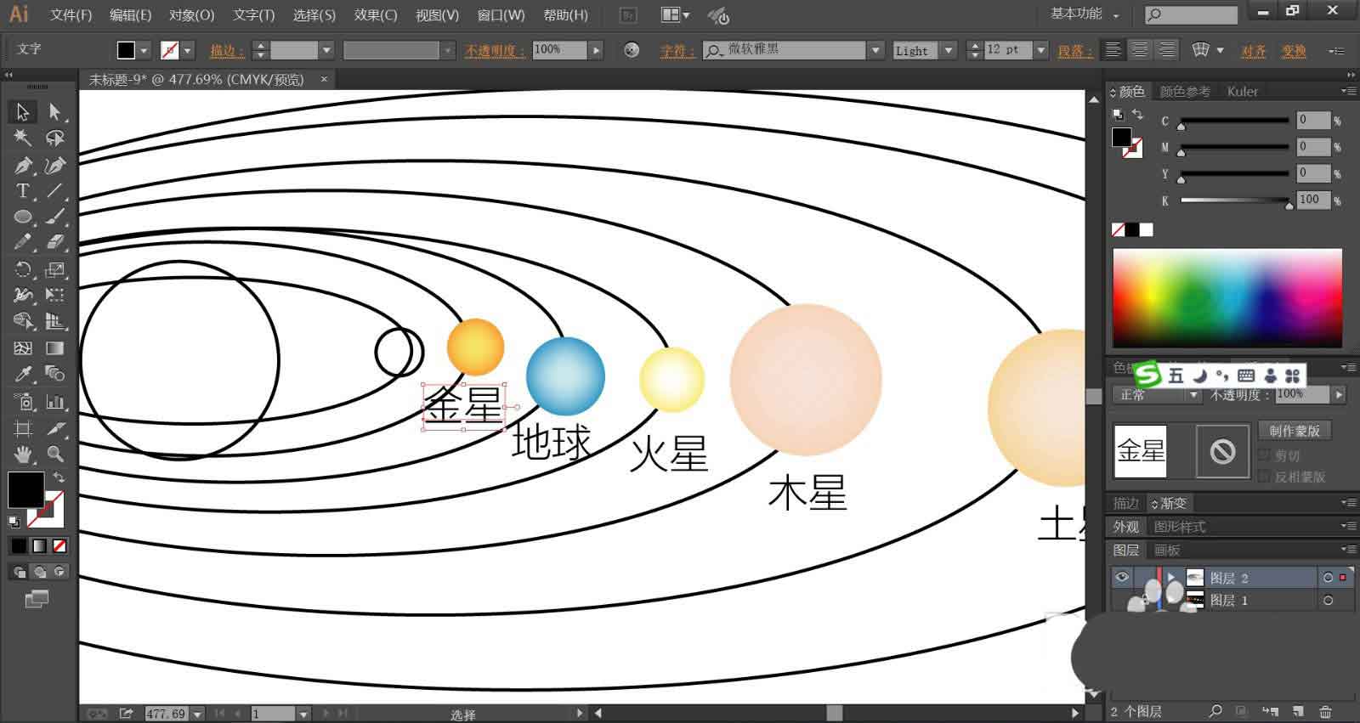Click align center paragraph button
The width and height of the screenshot is (1360, 723).
pyautogui.click(x=1140, y=50)
